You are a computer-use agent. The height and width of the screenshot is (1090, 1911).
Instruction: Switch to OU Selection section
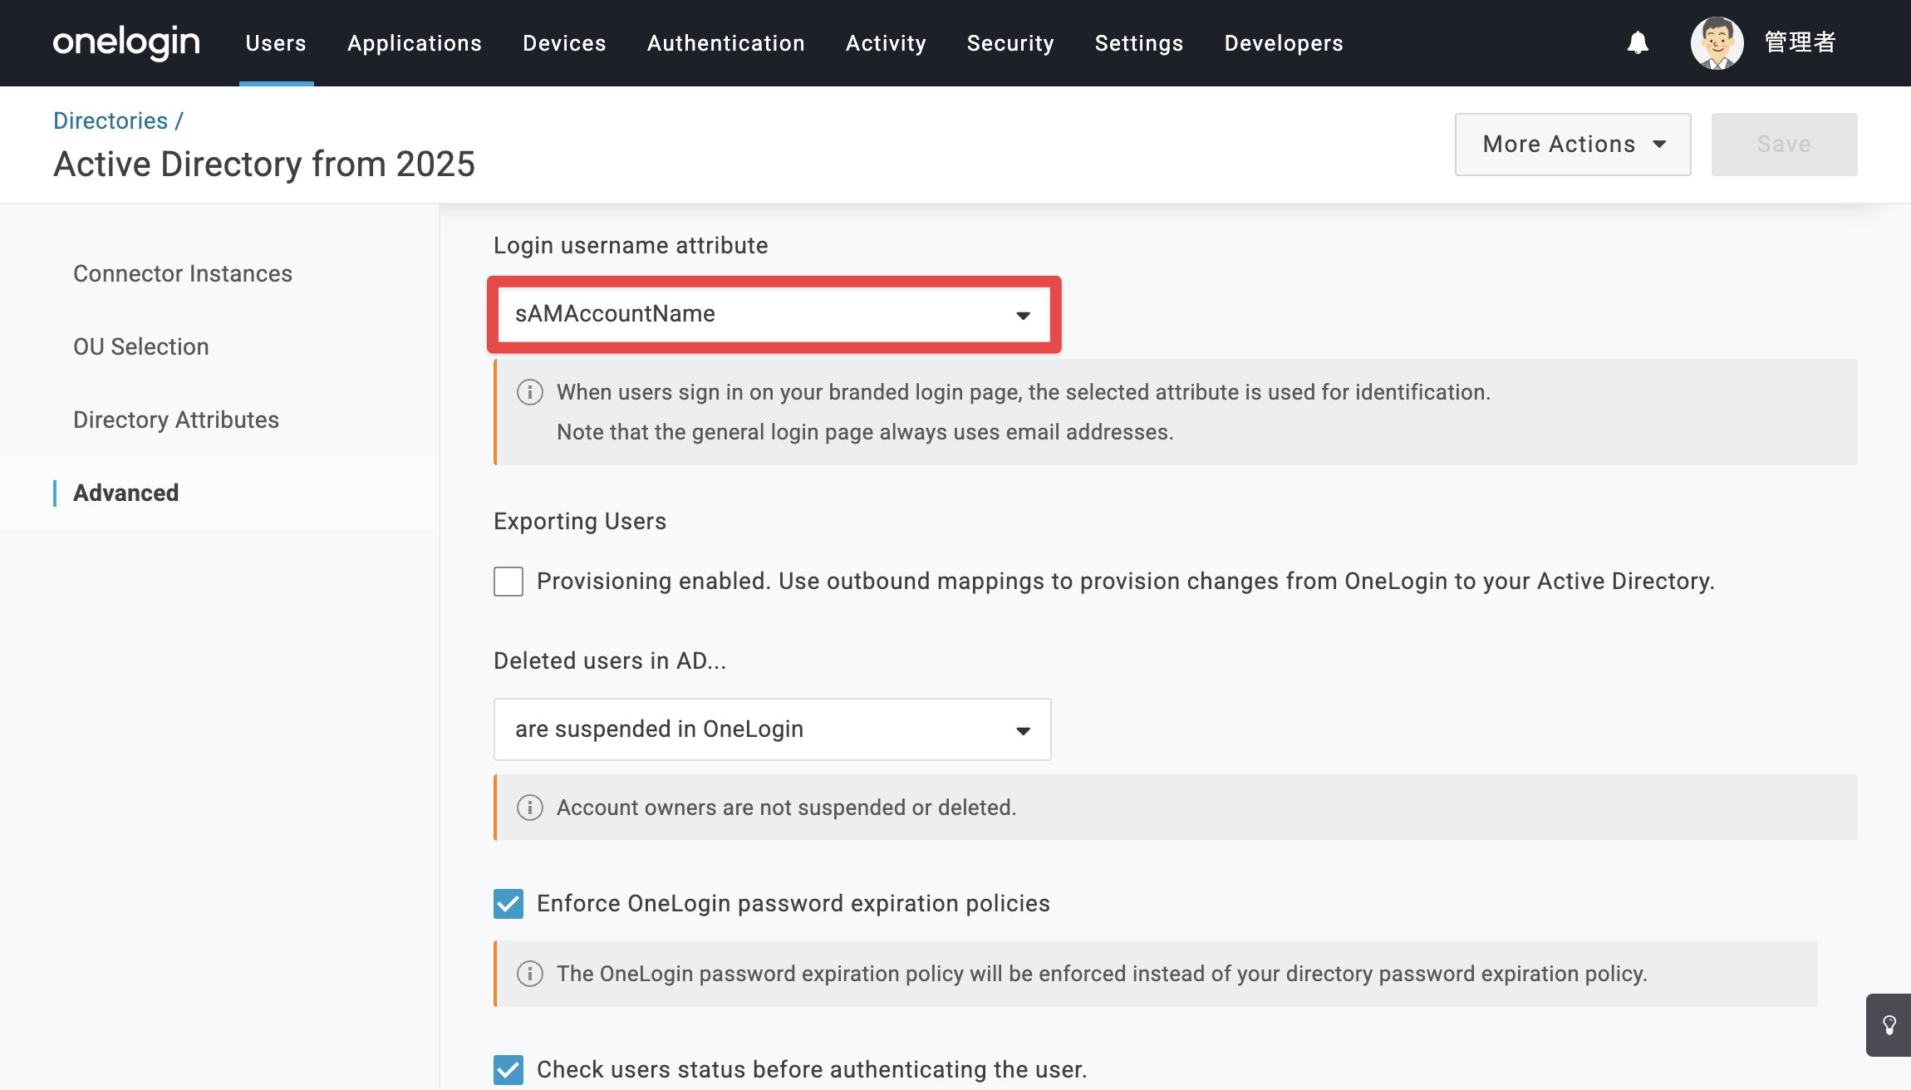[141, 347]
